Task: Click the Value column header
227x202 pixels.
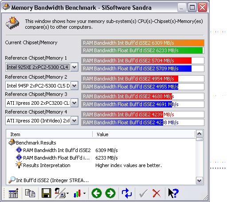Action: point(144,134)
